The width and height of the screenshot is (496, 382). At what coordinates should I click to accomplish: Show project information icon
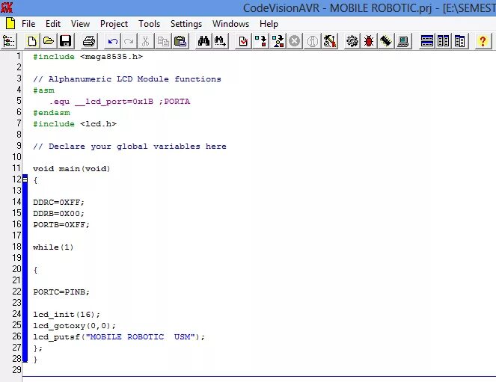pos(312,41)
